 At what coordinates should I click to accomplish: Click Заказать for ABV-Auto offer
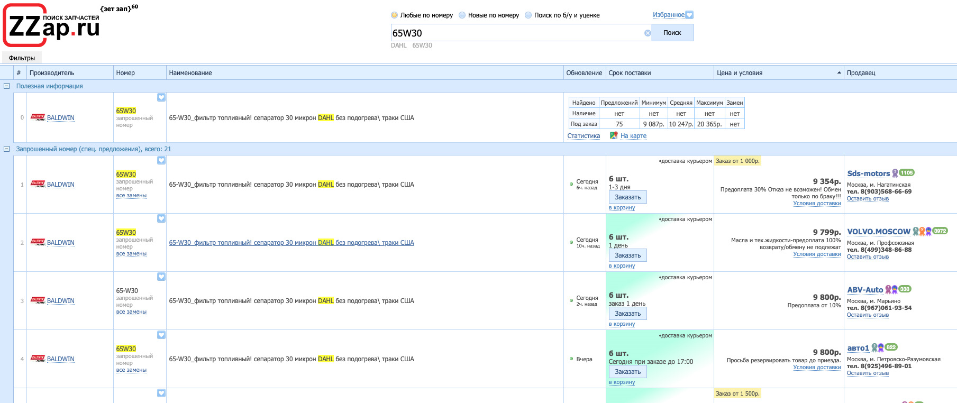(x=627, y=314)
